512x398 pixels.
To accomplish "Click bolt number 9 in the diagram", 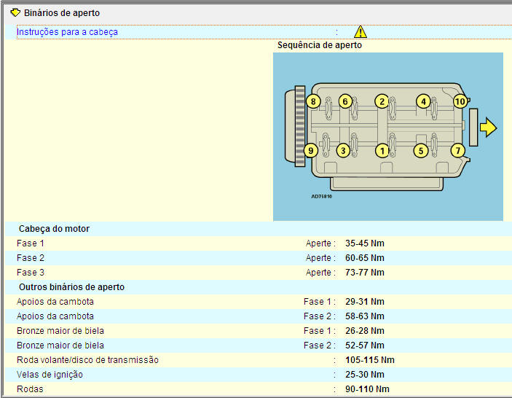I will [x=310, y=151].
